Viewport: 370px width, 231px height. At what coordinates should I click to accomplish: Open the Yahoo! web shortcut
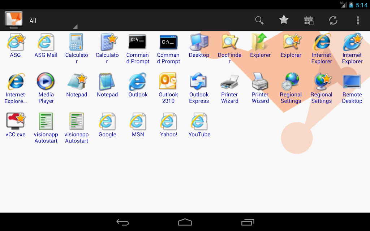click(x=168, y=125)
